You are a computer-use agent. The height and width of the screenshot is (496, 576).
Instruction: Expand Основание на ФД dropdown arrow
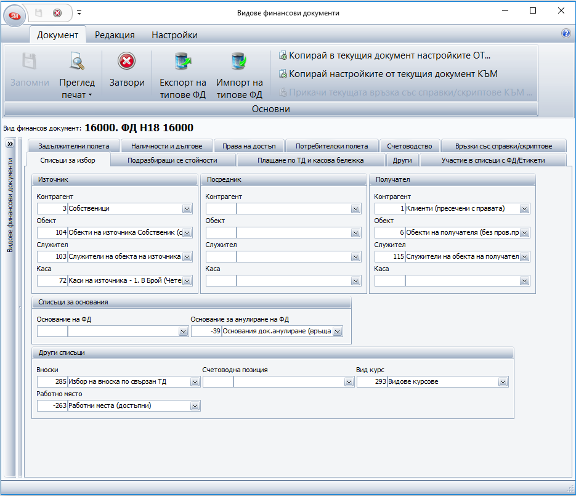(x=183, y=331)
